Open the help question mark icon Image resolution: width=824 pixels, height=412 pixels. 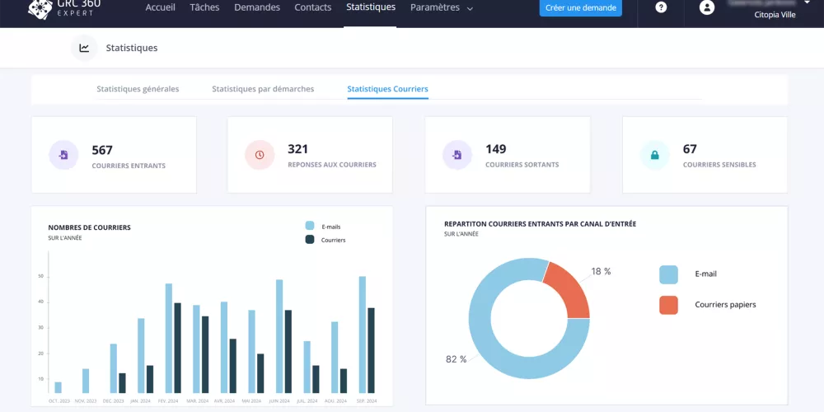(661, 7)
